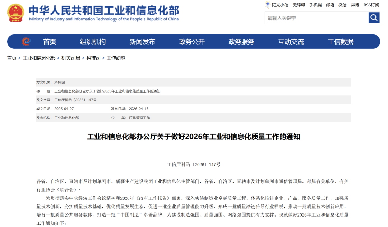
Task: Click the 微博 link in header
Action: coord(355,5)
